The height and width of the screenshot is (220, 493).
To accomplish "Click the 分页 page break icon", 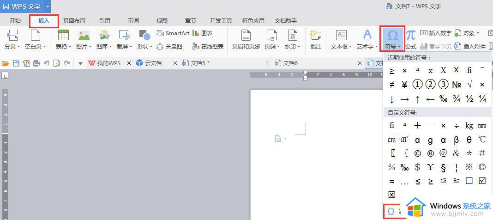I will (x=12, y=35).
